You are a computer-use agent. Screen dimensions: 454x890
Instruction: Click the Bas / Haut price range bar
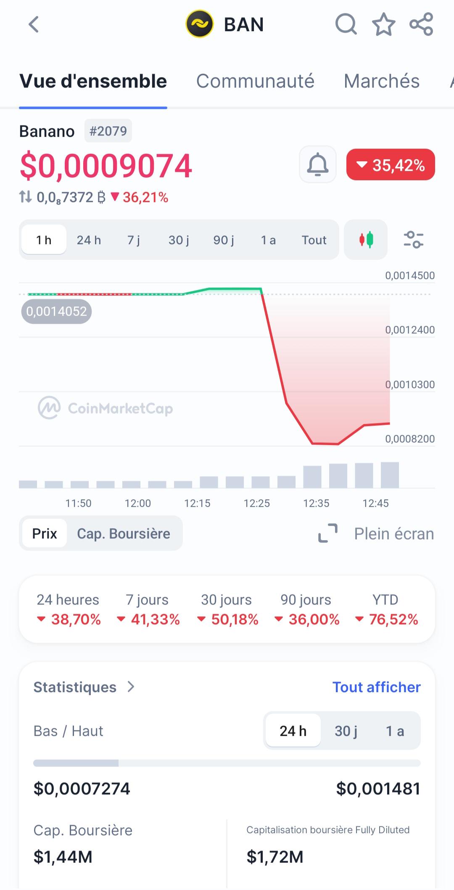pos(227,763)
